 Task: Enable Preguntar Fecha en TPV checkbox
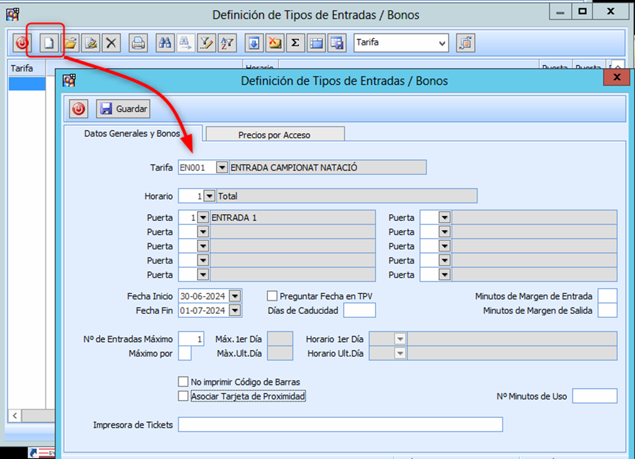(x=272, y=296)
